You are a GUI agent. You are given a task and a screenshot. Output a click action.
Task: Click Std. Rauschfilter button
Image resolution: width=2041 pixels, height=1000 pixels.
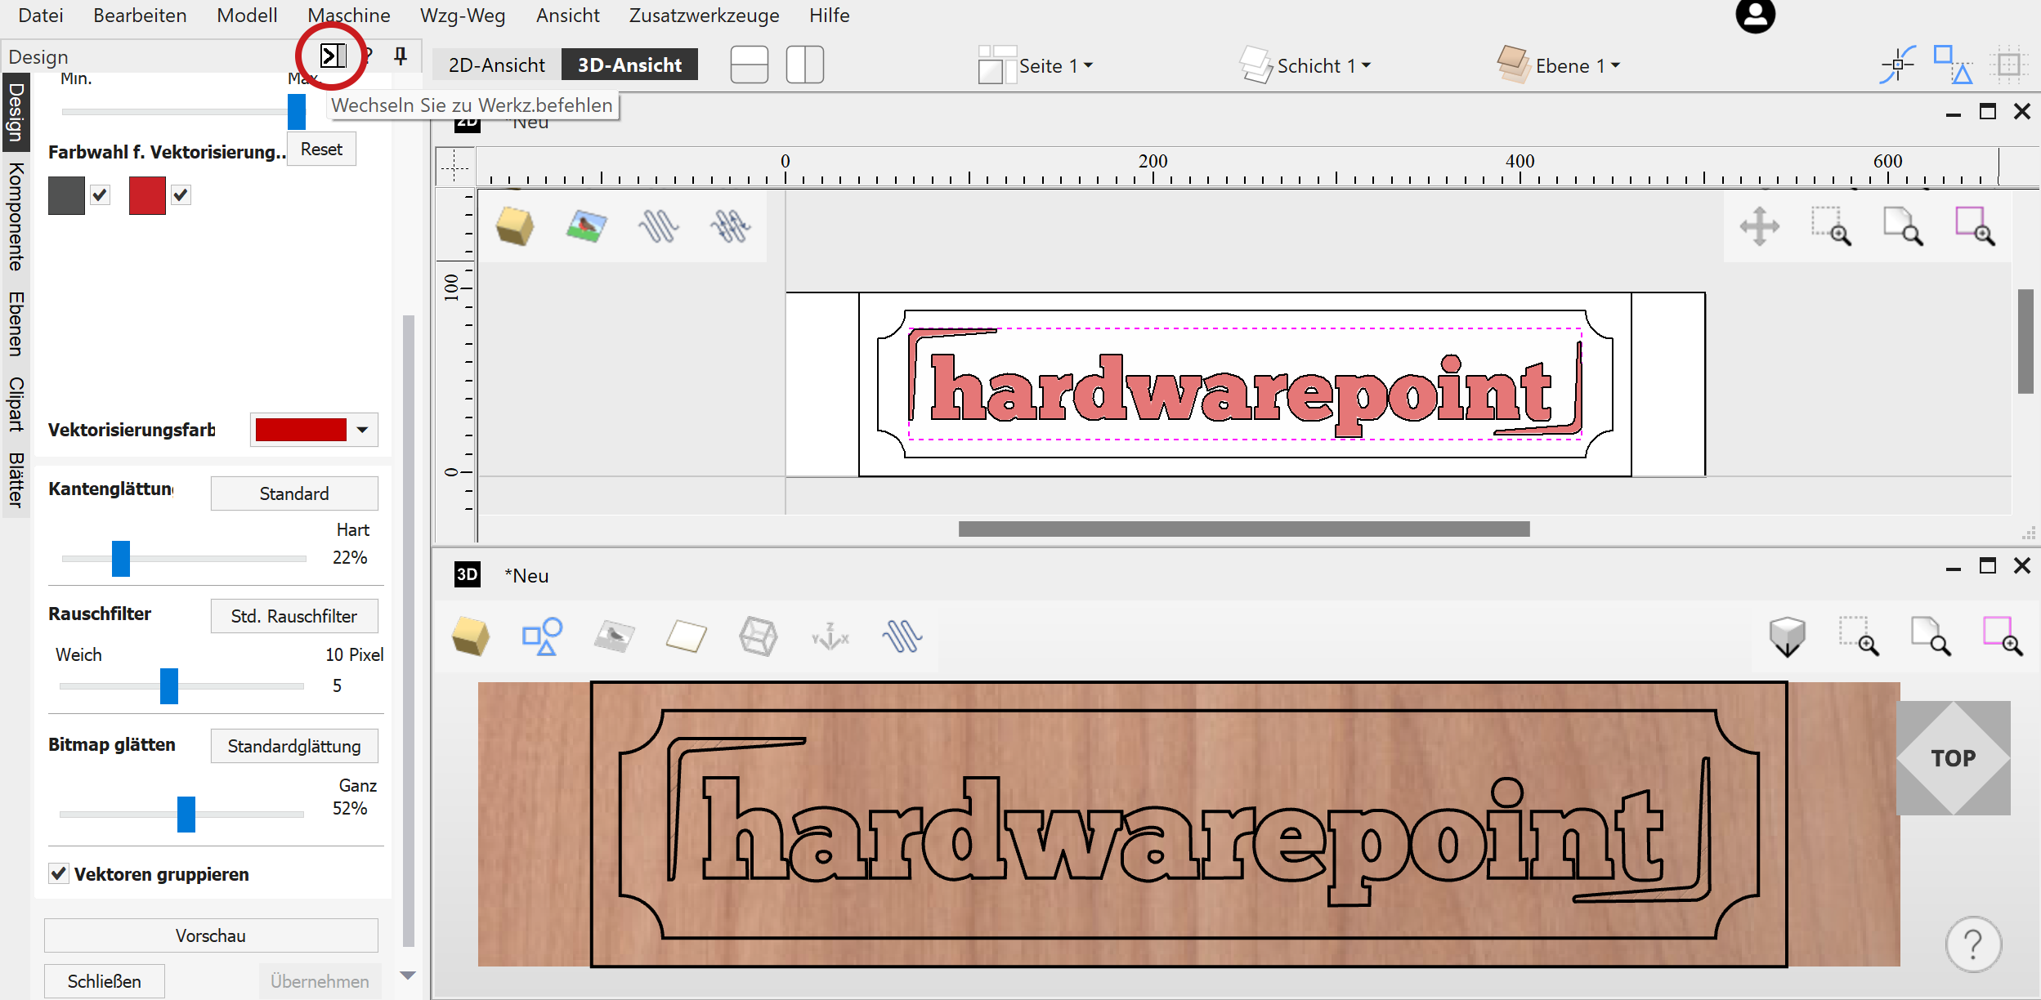coord(294,616)
